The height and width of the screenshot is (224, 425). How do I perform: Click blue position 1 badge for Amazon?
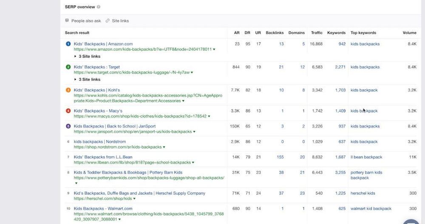[x=68, y=44]
